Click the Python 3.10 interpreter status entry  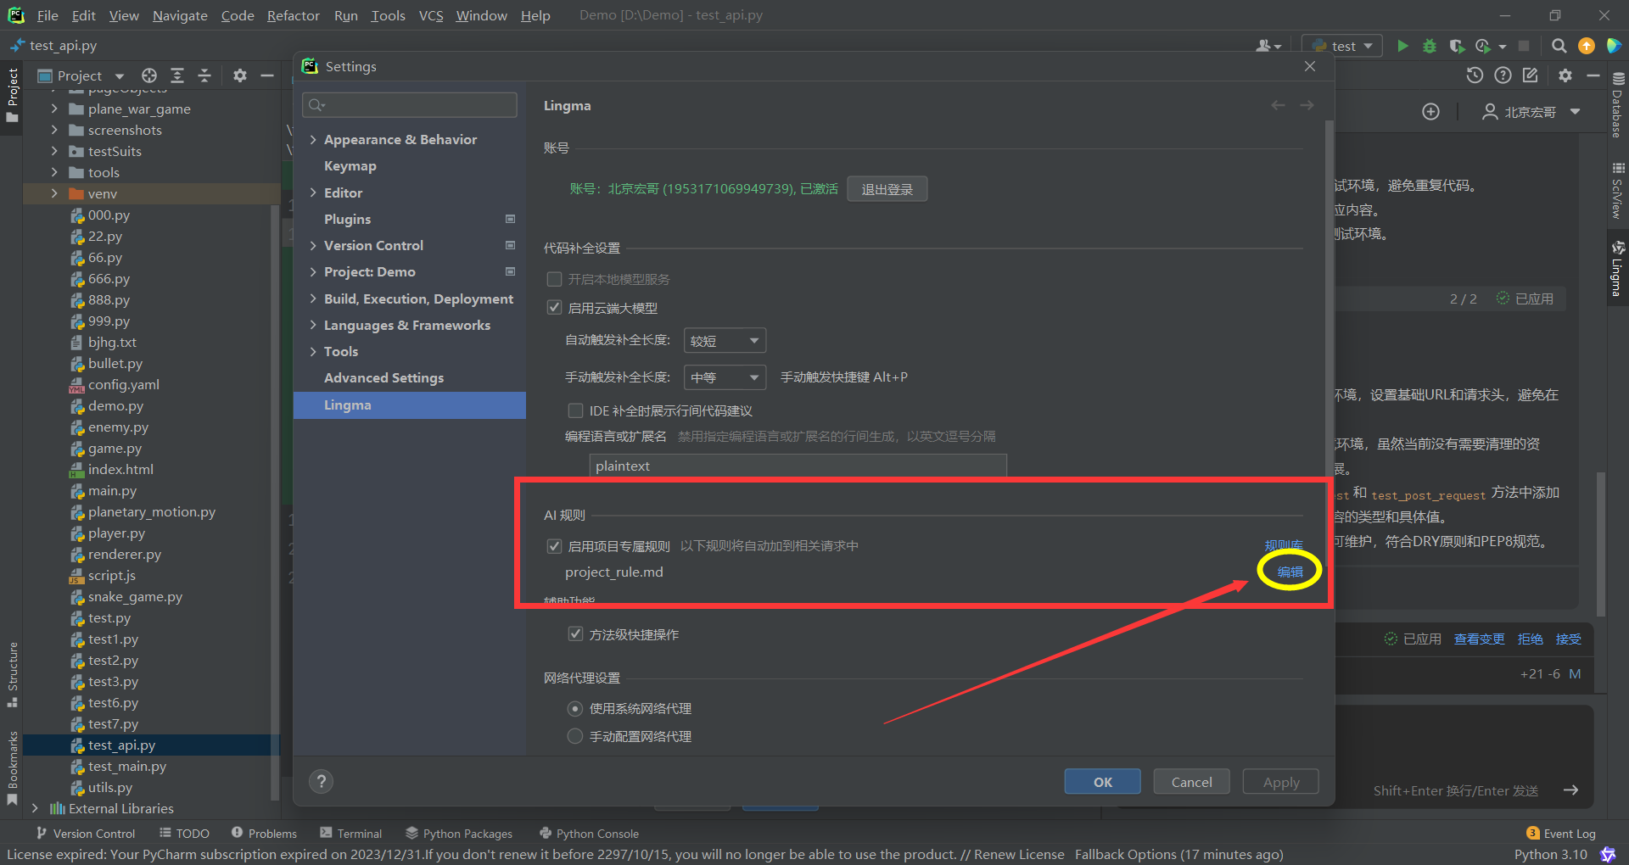[x=1550, y=854]
